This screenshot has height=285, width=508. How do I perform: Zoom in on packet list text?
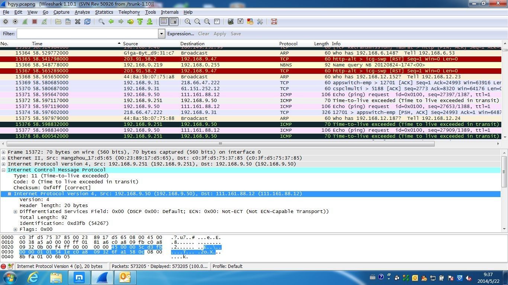(x=188, y=22)
